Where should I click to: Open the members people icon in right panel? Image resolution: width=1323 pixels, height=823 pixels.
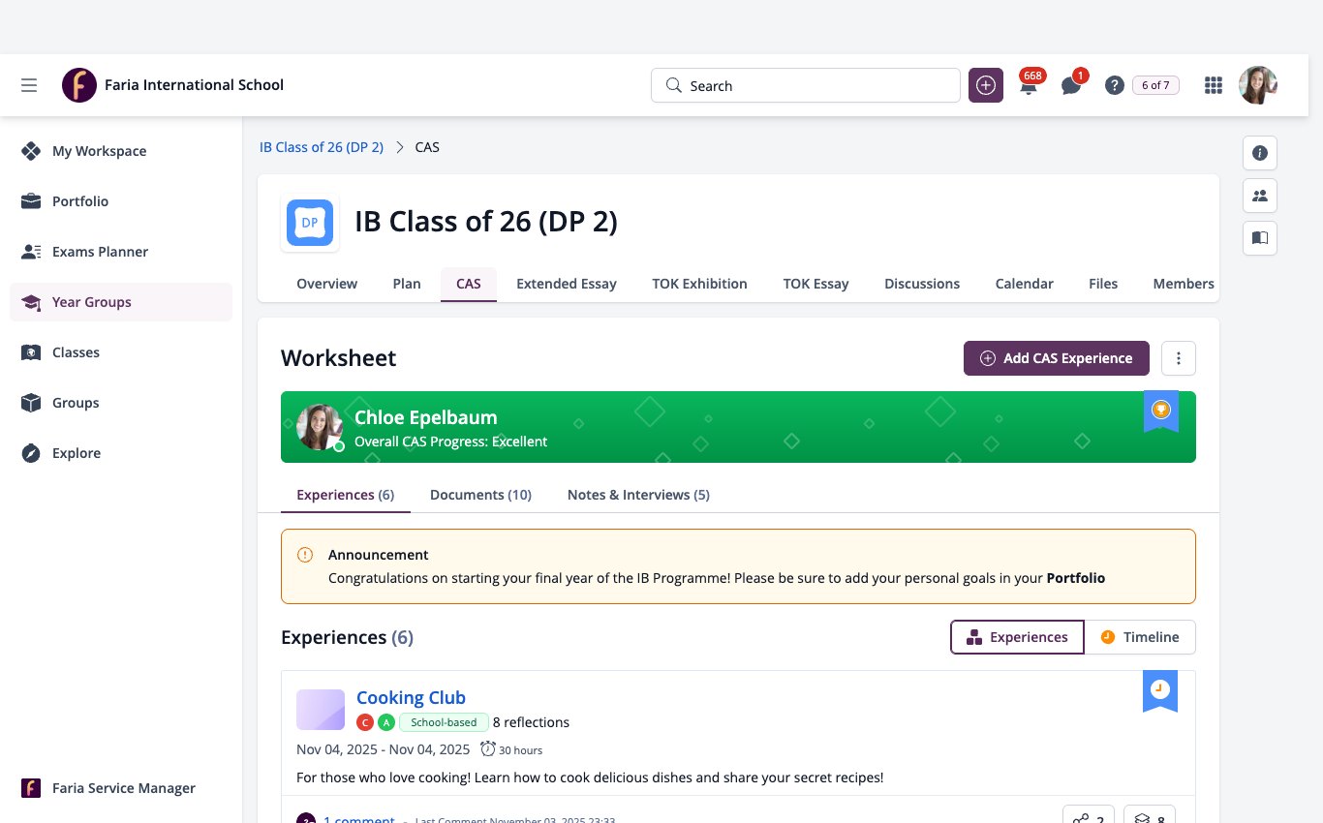[x=1260, y=196]
